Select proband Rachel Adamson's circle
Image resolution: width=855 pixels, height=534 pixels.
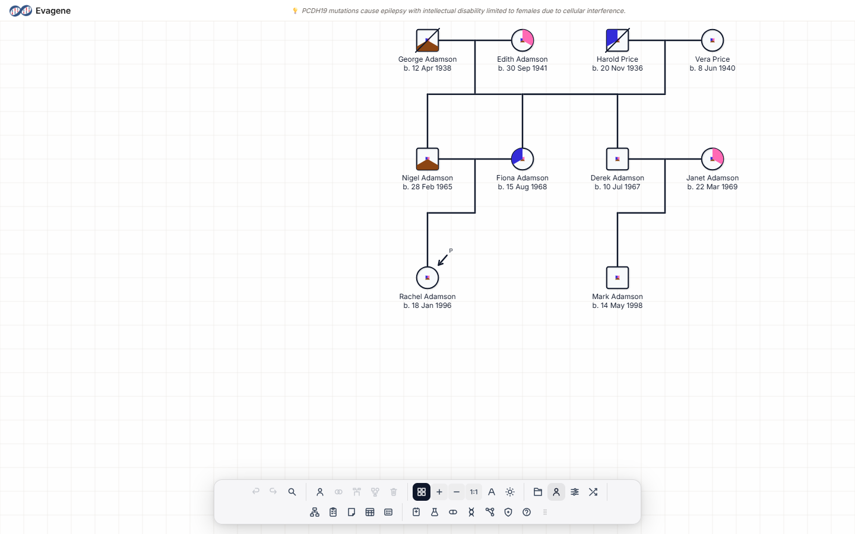427,278
